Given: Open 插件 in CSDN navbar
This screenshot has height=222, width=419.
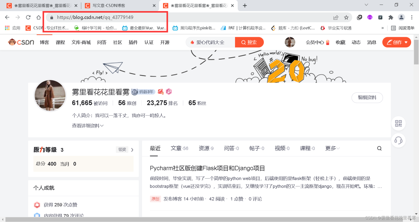Looking at the screenshot, I should (x=133, y=42).
